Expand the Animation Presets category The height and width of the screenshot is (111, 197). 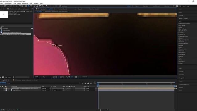[x=178, y=23]
